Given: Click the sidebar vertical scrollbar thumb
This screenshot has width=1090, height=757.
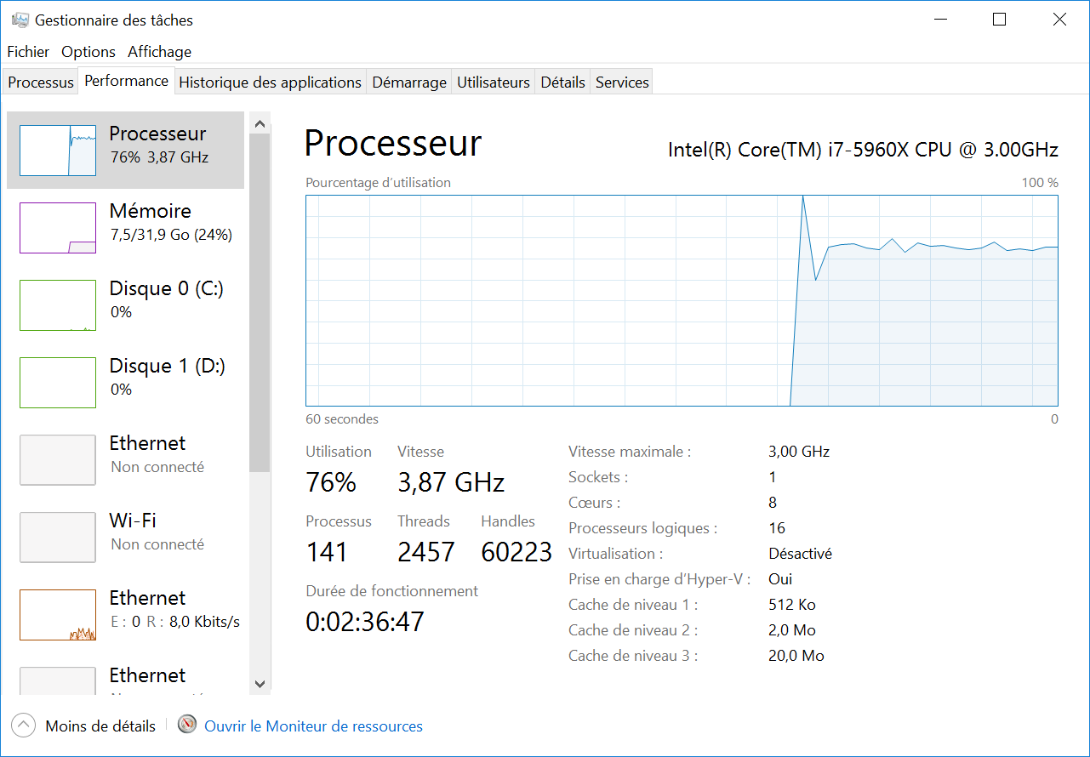Looking at the screenshot, I should [x=260, y=303].
